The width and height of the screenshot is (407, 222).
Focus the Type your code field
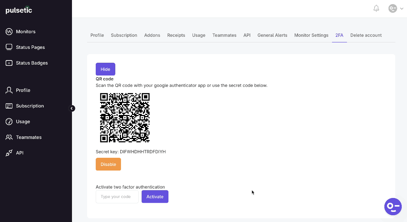click(117, 196)
